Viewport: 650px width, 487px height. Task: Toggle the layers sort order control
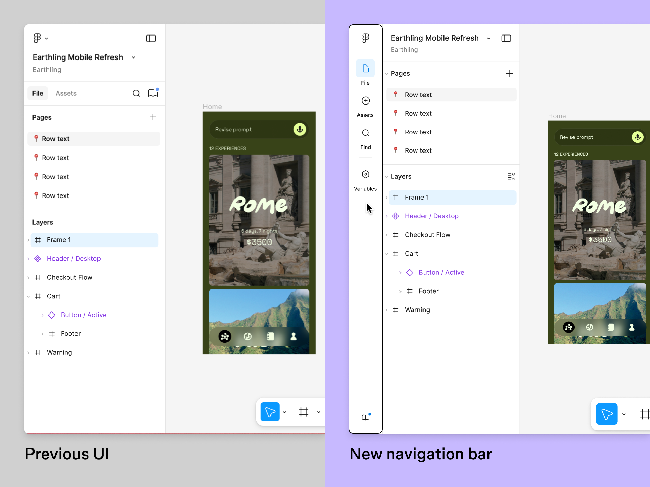click(511, 176)
